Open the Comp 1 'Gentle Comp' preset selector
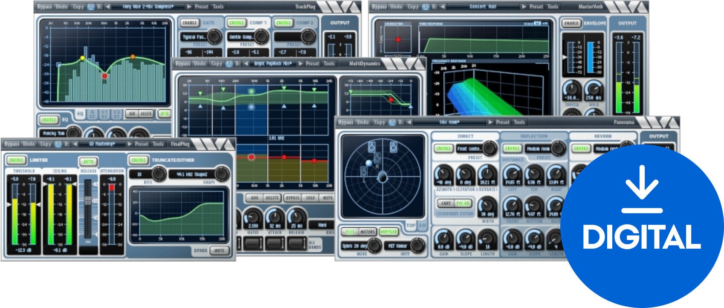Image resolution: width=724 pixels, height=308 pixels. click(x=248, y=37)
